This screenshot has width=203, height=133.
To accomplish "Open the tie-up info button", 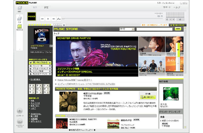I will pyautogui.click(x=40, y=71).
